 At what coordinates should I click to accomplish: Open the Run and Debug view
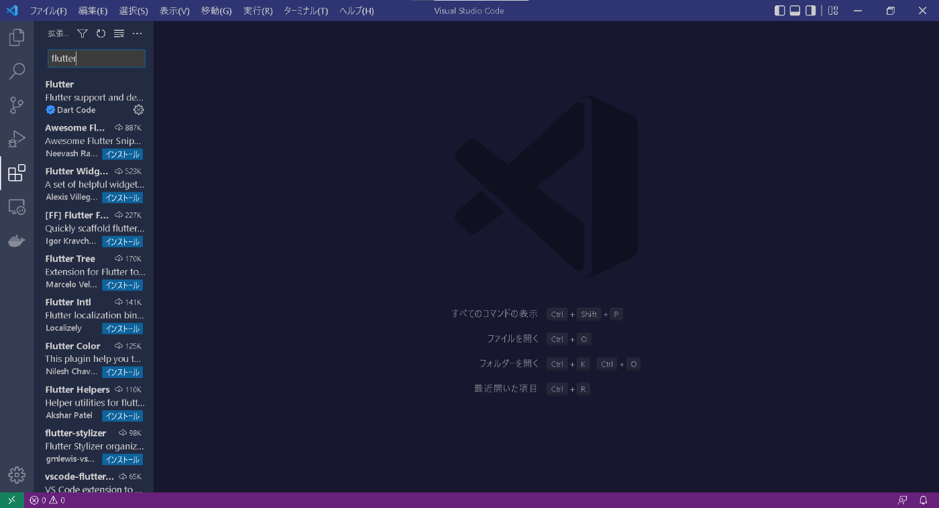coord(17,139)
